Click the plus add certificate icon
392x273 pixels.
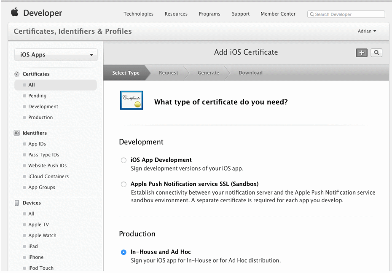[x=362, y=53]
